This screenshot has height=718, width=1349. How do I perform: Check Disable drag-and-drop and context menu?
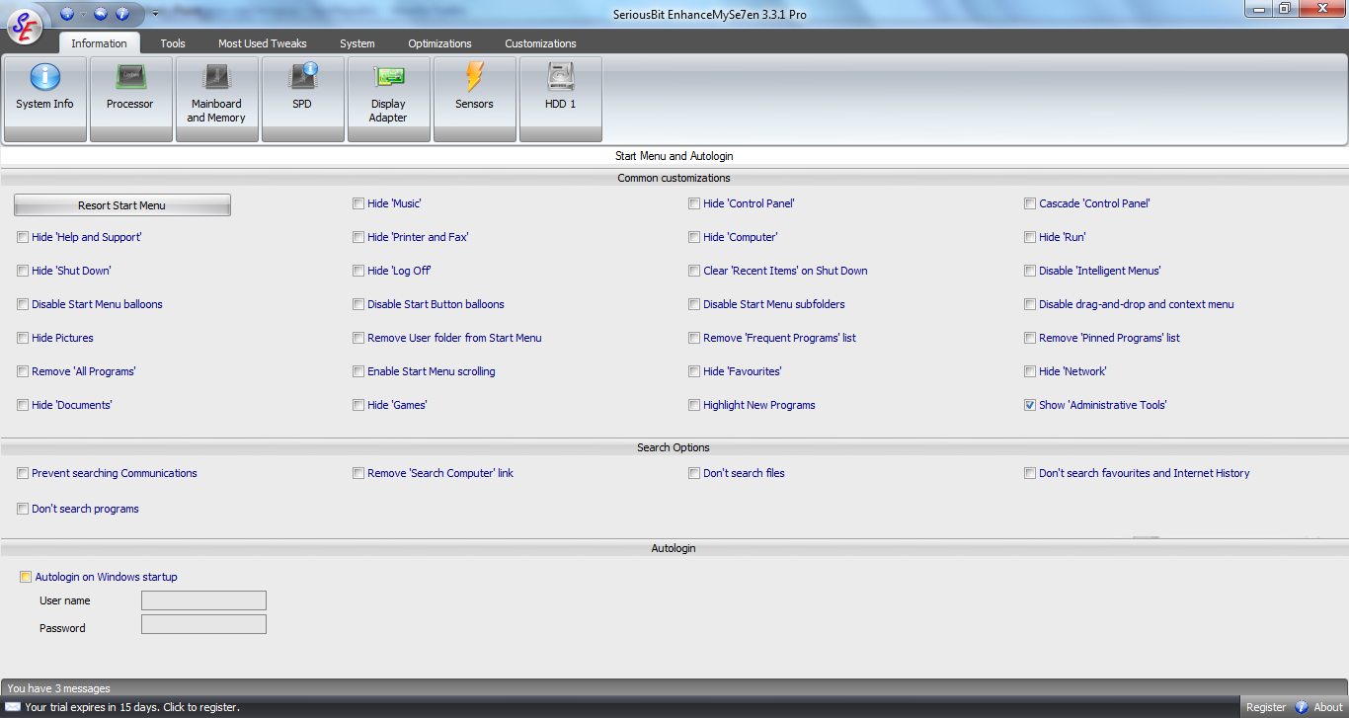click(x=1030, y=304)
